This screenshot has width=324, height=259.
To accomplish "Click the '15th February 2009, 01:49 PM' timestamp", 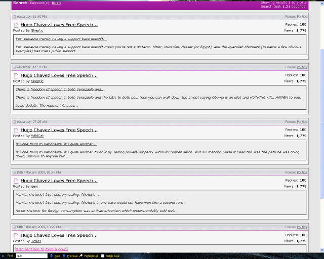I will click(x=38, y=172).
